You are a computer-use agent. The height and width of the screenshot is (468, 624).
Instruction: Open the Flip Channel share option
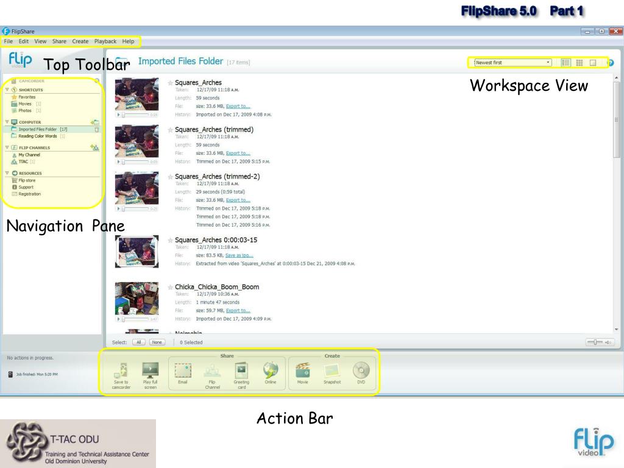click(212, 371)
